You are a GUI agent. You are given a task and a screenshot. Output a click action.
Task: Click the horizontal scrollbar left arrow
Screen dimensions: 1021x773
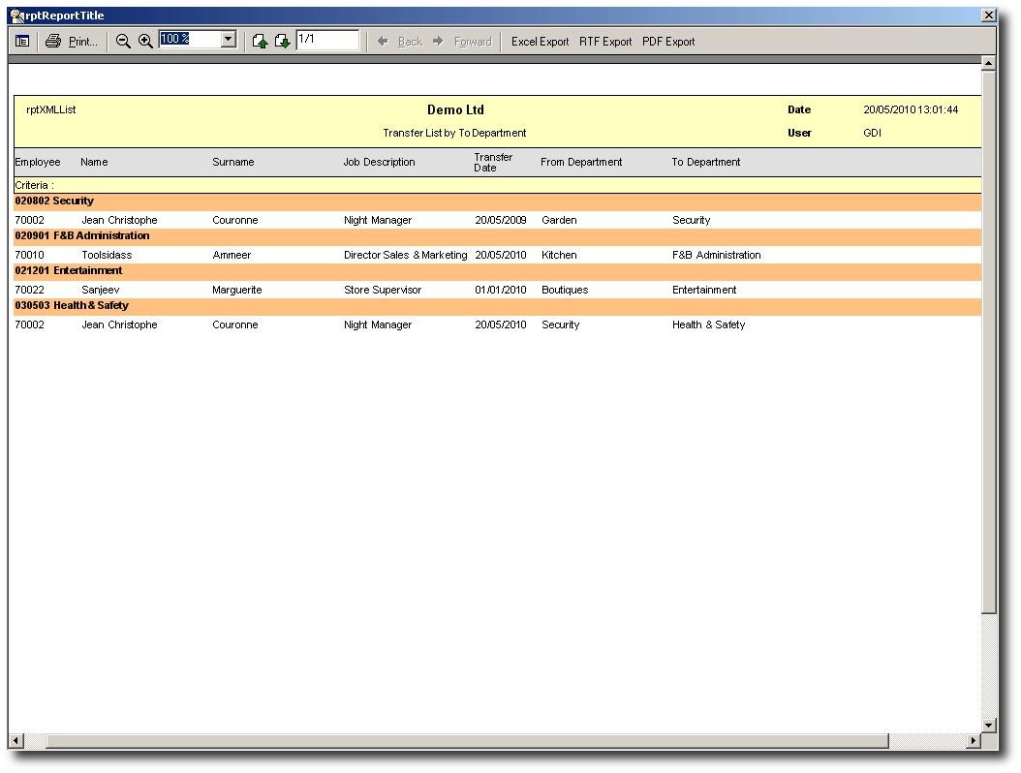point(15,741)
